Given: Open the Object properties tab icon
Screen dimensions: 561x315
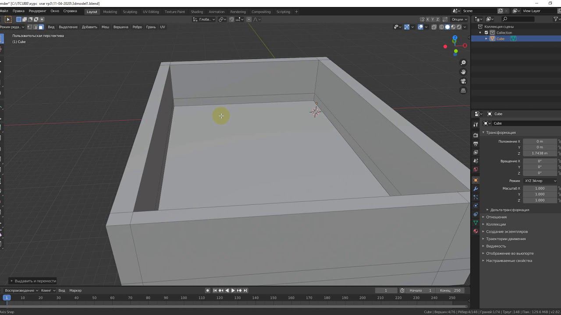Looking at the screenshot, I should pyautogui.click(x=476, y=180).
